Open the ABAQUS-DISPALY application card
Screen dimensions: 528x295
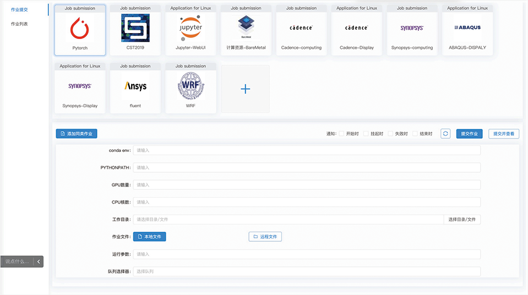click(x=467, y=30)
